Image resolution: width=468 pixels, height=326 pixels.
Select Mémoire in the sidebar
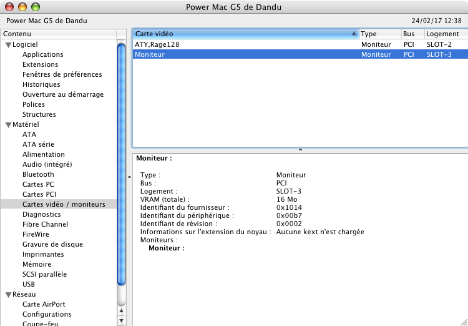point(37,264)
